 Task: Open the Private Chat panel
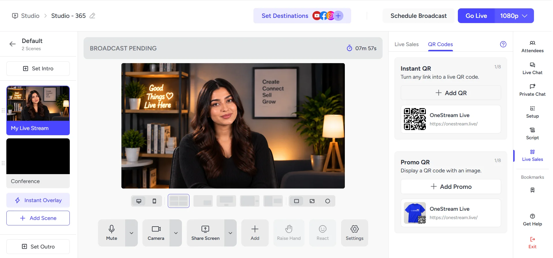point(532,90)
